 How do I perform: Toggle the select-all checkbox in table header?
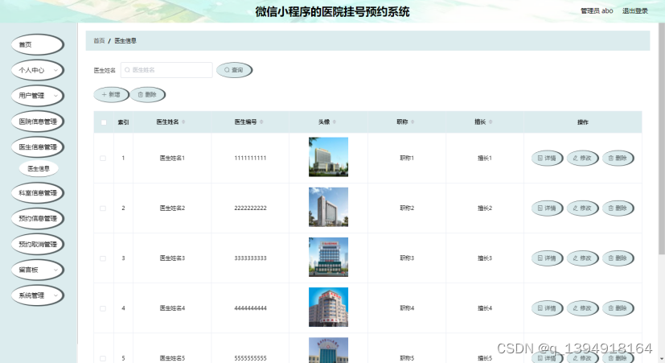(x=104, y=122)
